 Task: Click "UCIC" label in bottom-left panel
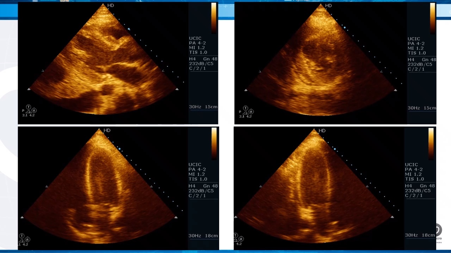pyautogui.click(x=195, y=164)
